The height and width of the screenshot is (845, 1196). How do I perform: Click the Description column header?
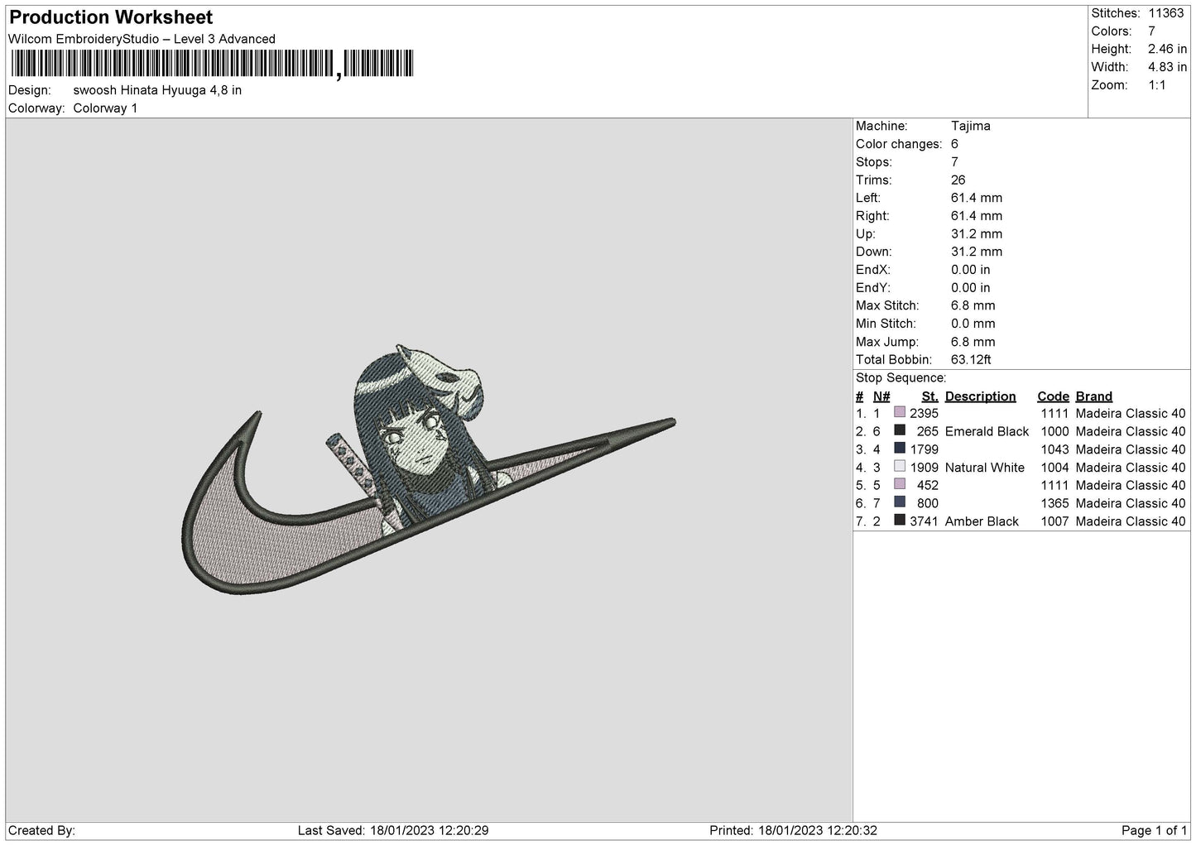(980, 396)
